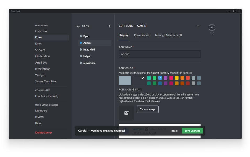This screenshot has width=250, height=157.
Task: Choose the bright green color swatch
Action: click(155, 78)
